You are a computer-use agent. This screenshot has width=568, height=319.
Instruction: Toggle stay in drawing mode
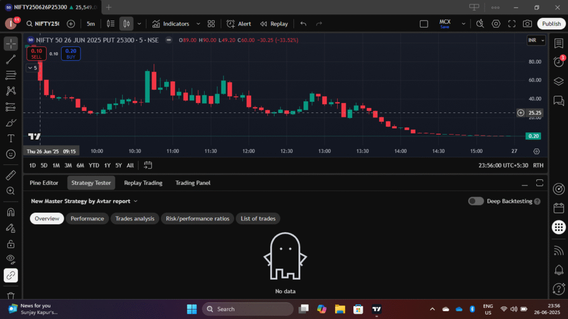(11, 228)
